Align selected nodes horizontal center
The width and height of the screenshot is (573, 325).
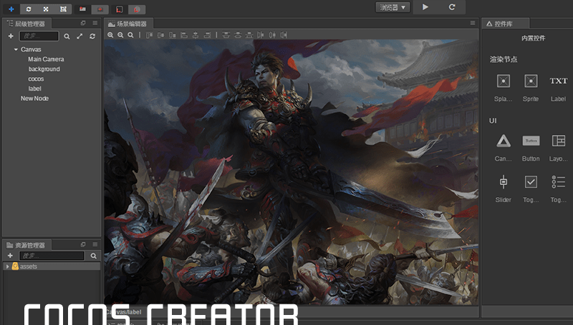(x=196, y=35)
